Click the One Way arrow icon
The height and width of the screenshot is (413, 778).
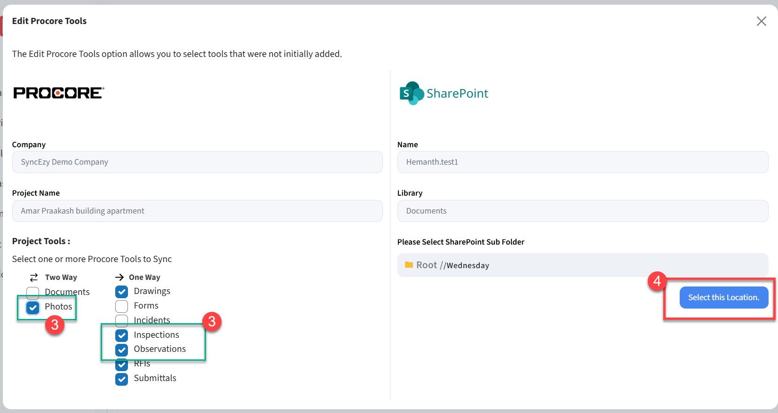(119, 278)
